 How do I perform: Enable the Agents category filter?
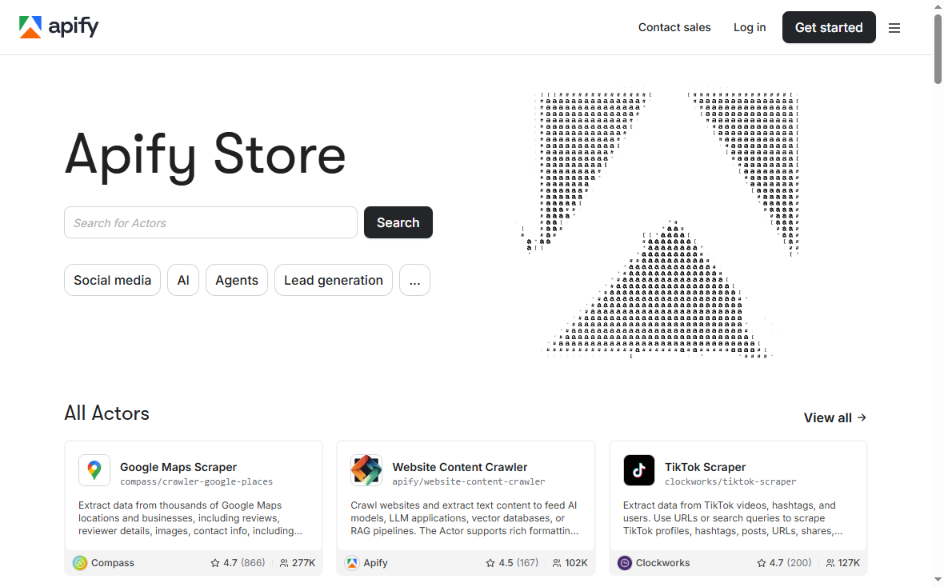coord(236,280)
